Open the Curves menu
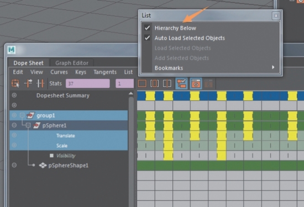This screenshot has height=207, width=304. point(59,72)
